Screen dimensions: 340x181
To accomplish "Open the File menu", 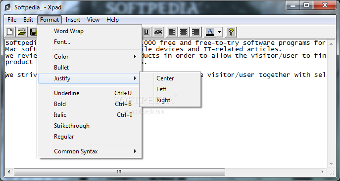I will coord(12,20).
